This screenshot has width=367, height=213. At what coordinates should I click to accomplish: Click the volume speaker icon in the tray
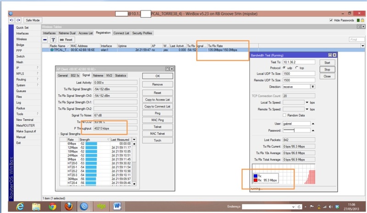(330, 207)
